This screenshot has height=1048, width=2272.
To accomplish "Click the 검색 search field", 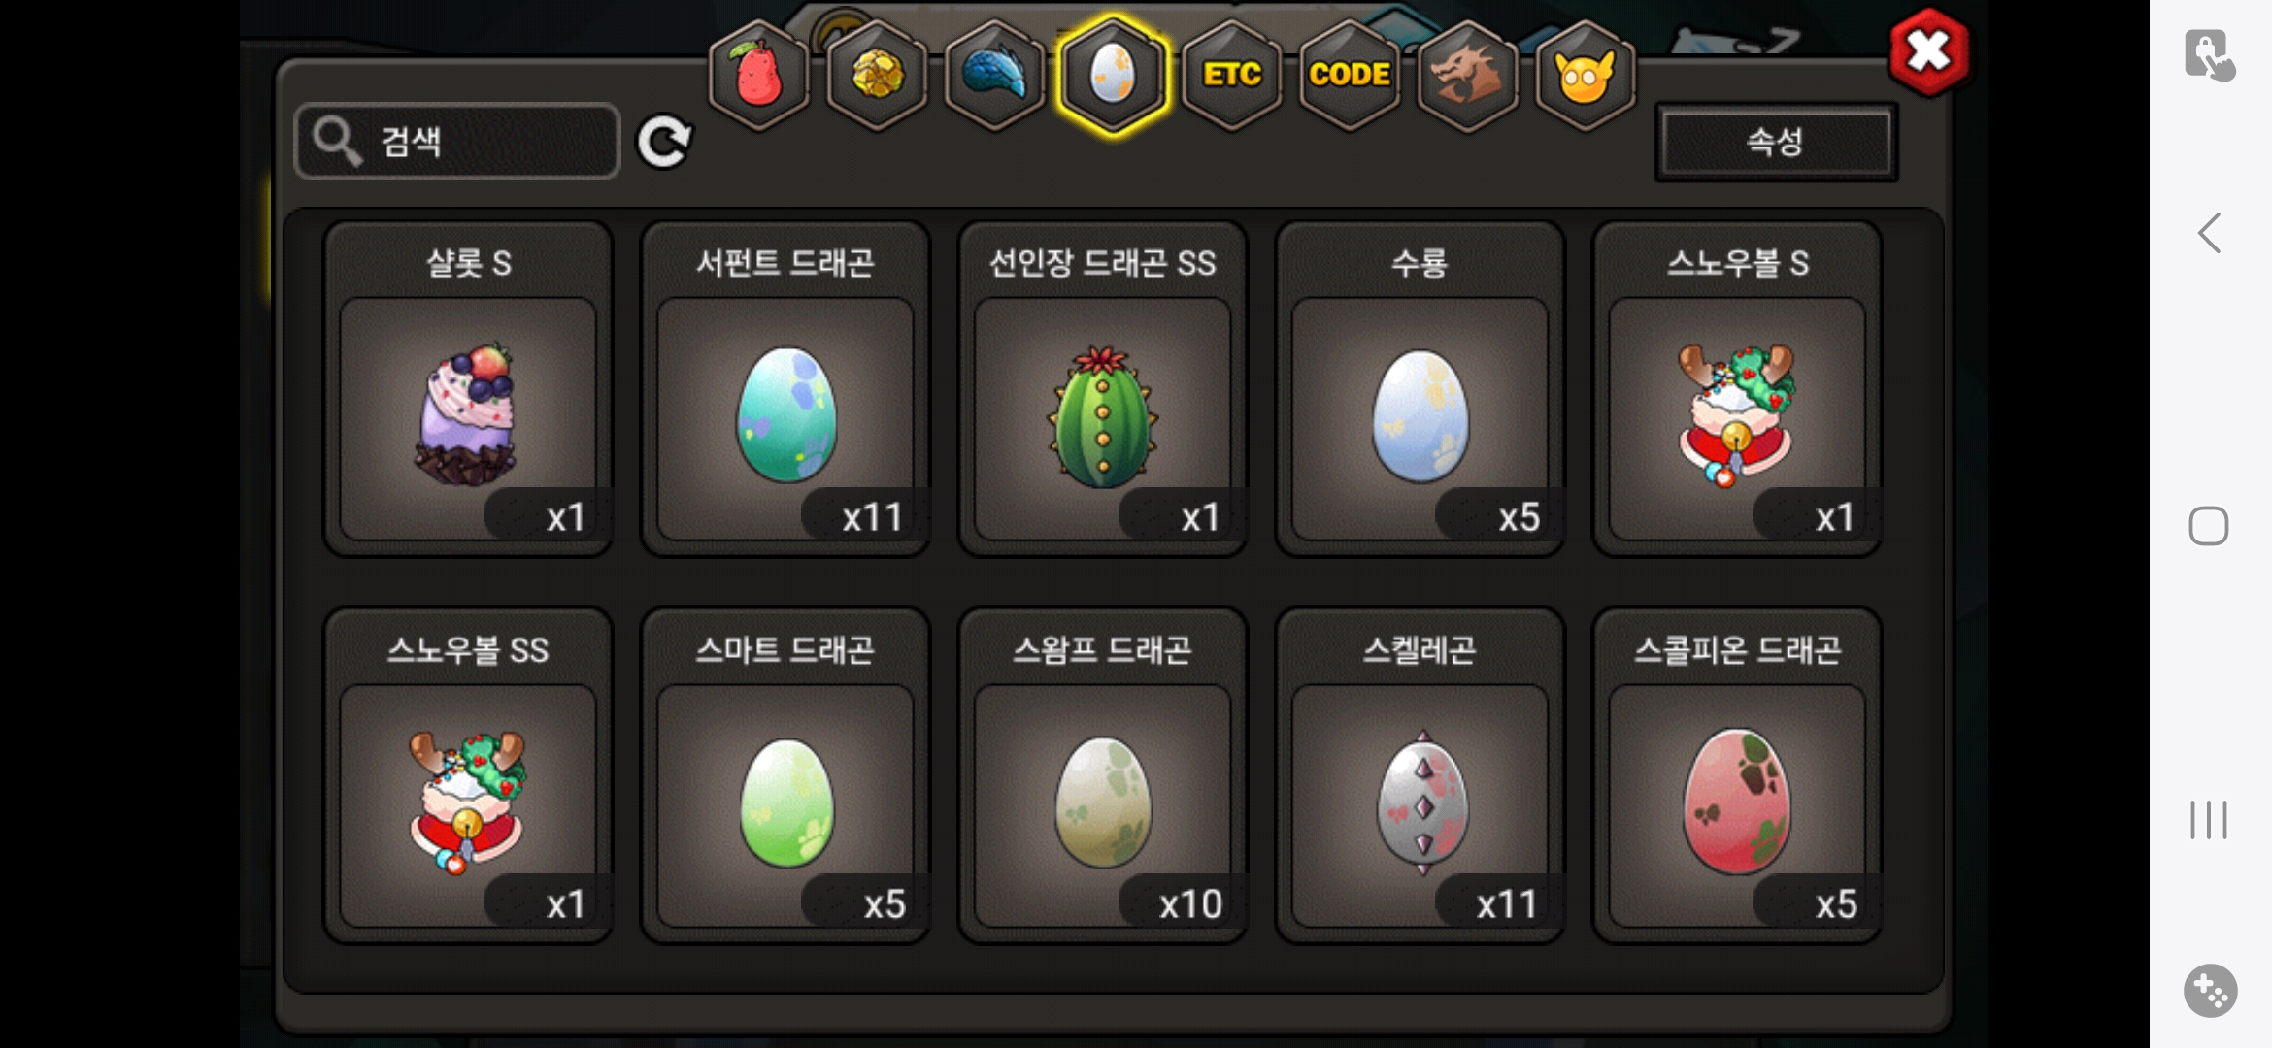I will [x=456, y=142].
